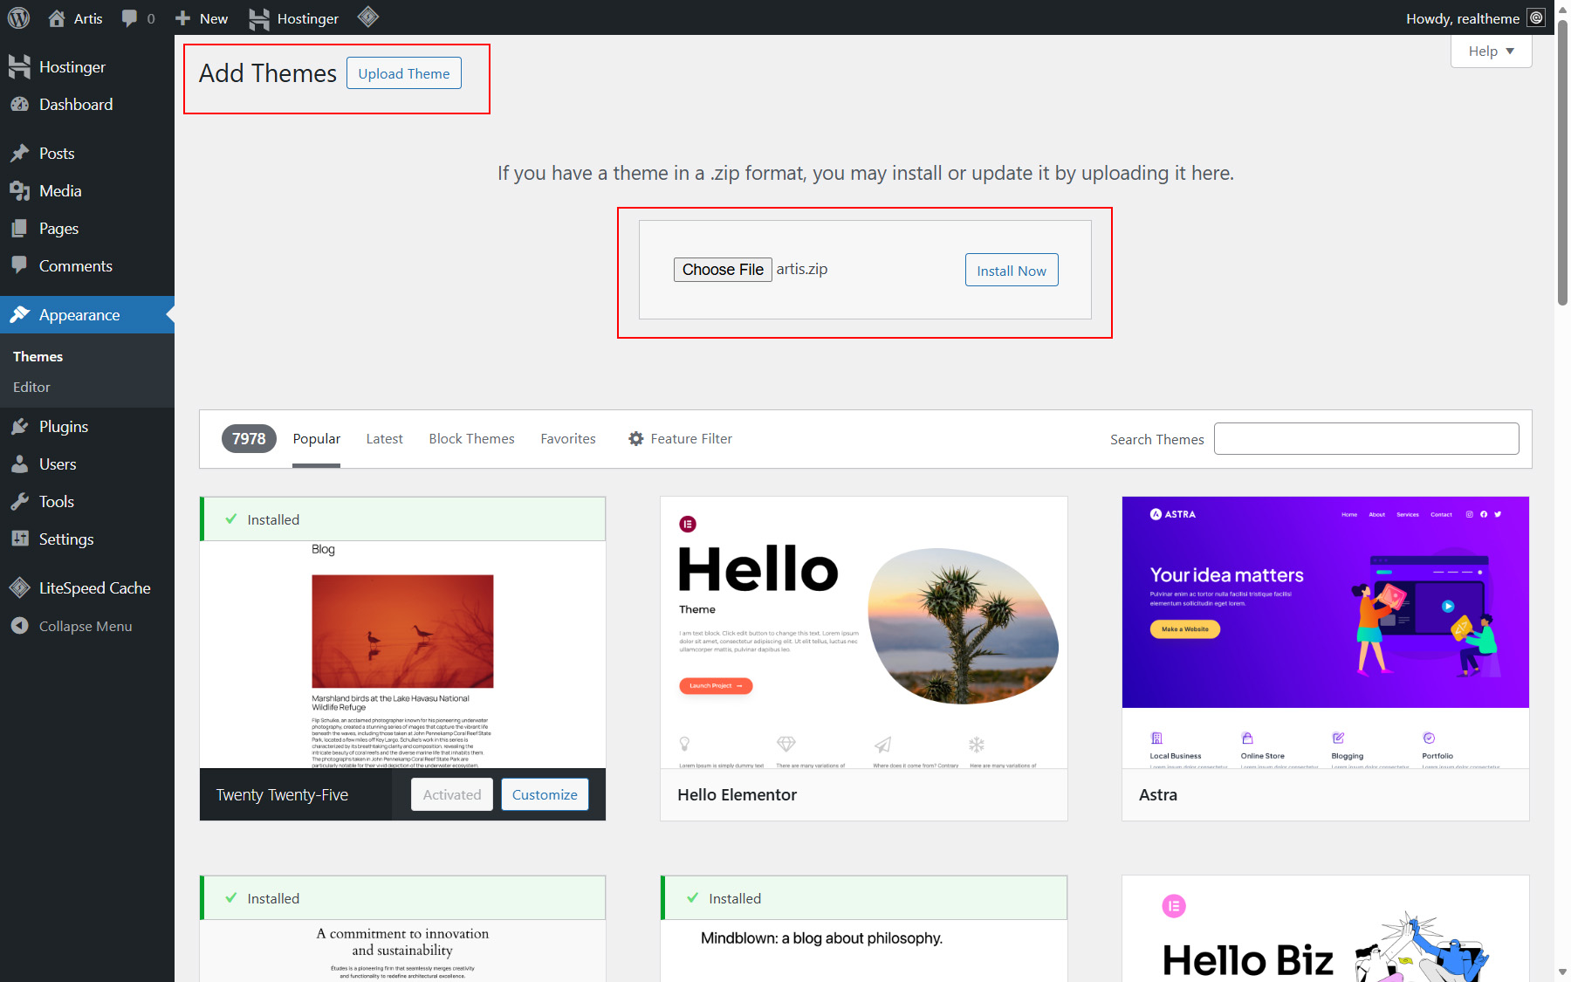Click the Media icon in sidebar
The image size is (1571, 982).
20,191
